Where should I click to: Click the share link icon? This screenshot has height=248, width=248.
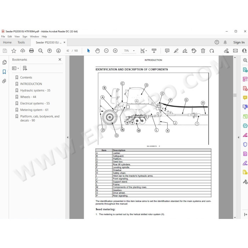click(x=226, y=51)
